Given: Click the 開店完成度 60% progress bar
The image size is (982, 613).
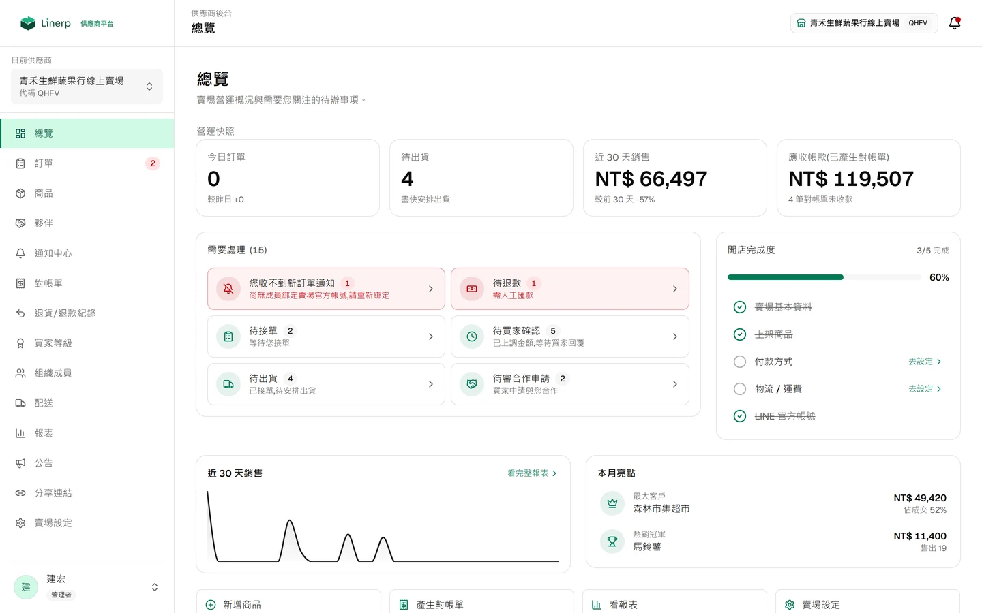Looking at the screenshot, I should pos(824,277).
